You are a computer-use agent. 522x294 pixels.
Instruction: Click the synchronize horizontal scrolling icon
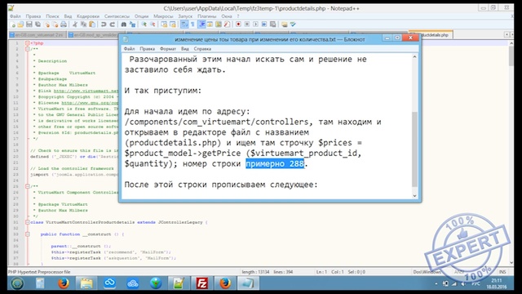coord(173,24)
